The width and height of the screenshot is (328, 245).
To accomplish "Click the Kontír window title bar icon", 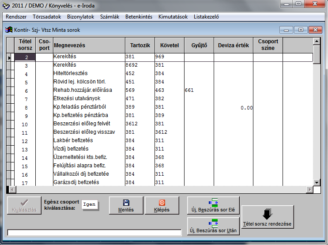I will coord(8,30).
